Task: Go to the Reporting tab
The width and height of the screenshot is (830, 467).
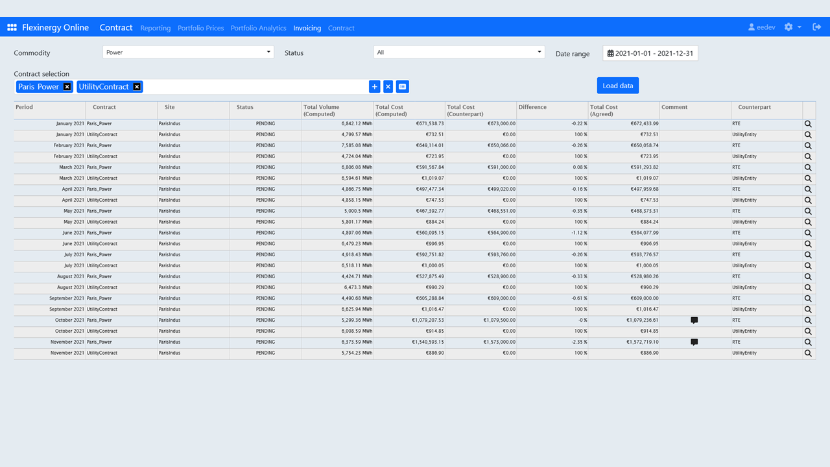Action: tap(156, 28)
